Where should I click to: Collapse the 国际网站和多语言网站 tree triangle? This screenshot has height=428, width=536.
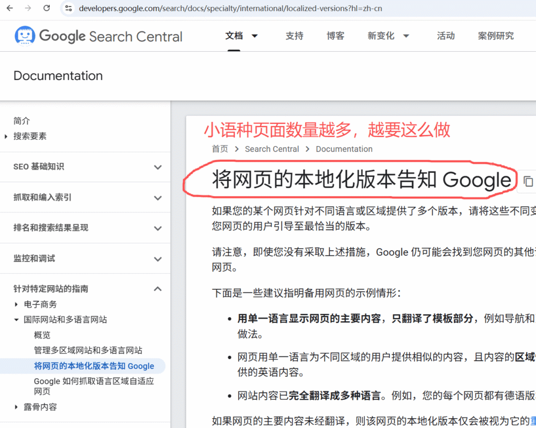(16, 320)
